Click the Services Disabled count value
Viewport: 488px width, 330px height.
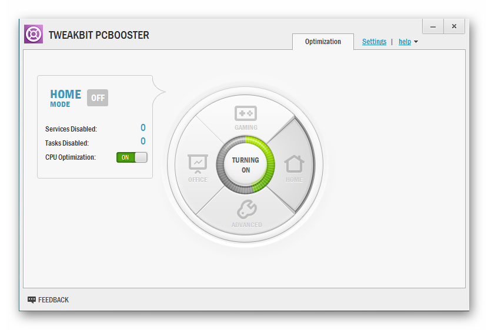pyautogui.click(x=143, y=127)
